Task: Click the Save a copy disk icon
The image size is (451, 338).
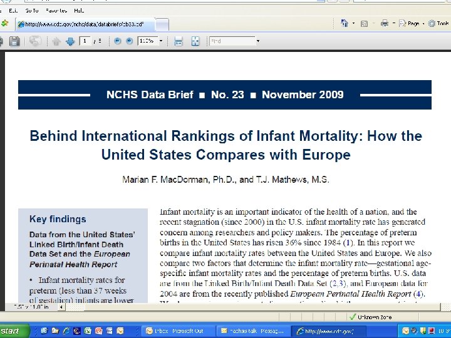Action: [x=14, y=41]
